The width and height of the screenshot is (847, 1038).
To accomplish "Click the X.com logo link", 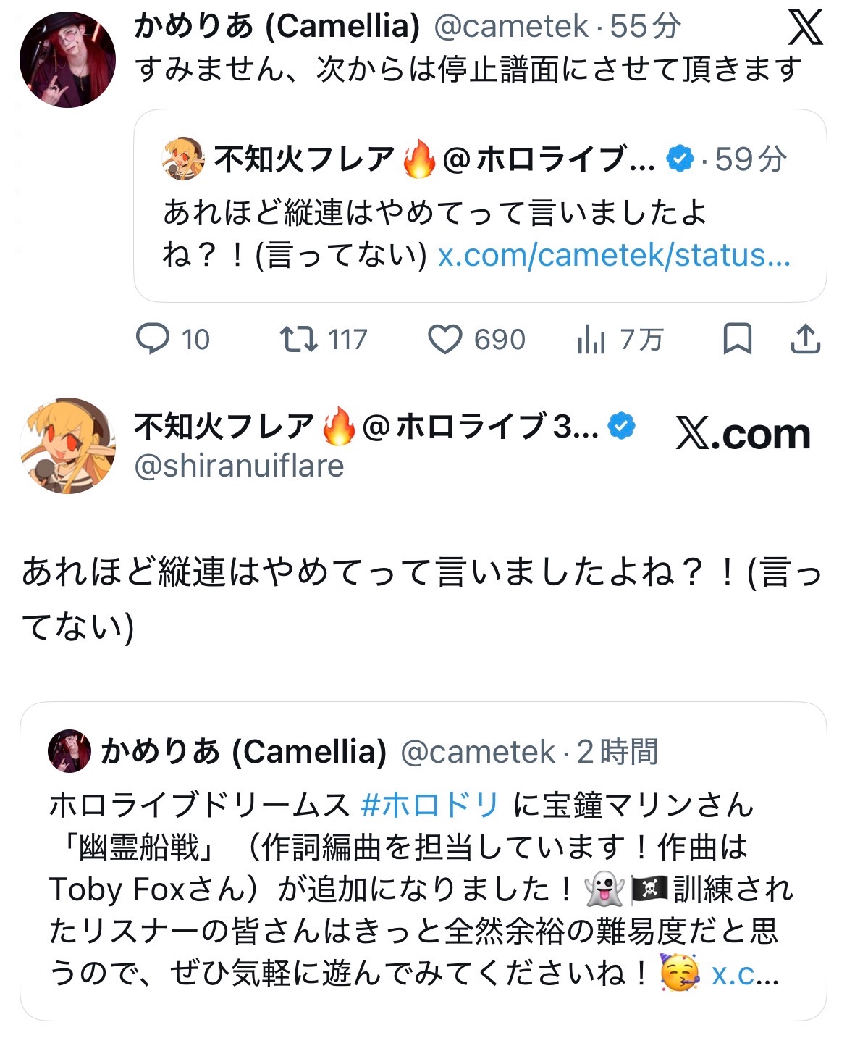I will (x=743, y=434).
